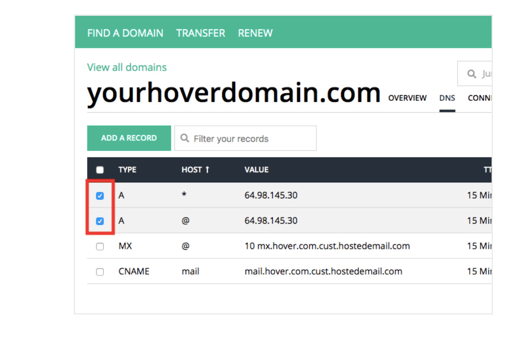
Task: Click the filter records magnifier icon
Action: (x=185, y=138)
